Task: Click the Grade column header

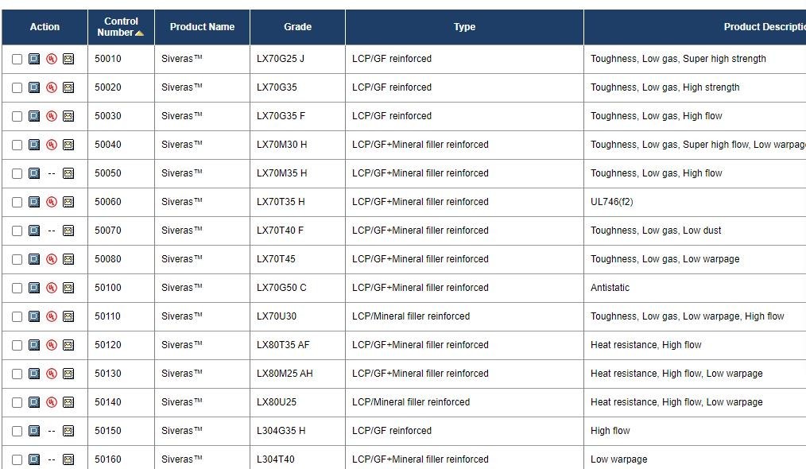Action: [x=297, y=27]
